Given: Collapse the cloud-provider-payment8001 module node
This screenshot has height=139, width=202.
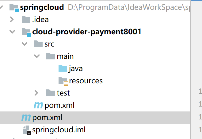Looking at the screenshot, I should coord(12,32).
